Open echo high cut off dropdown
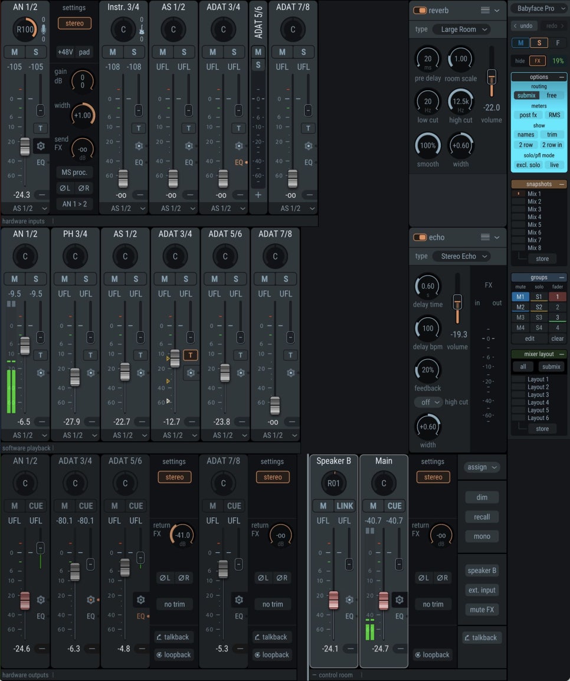 [x=428, y=402]
